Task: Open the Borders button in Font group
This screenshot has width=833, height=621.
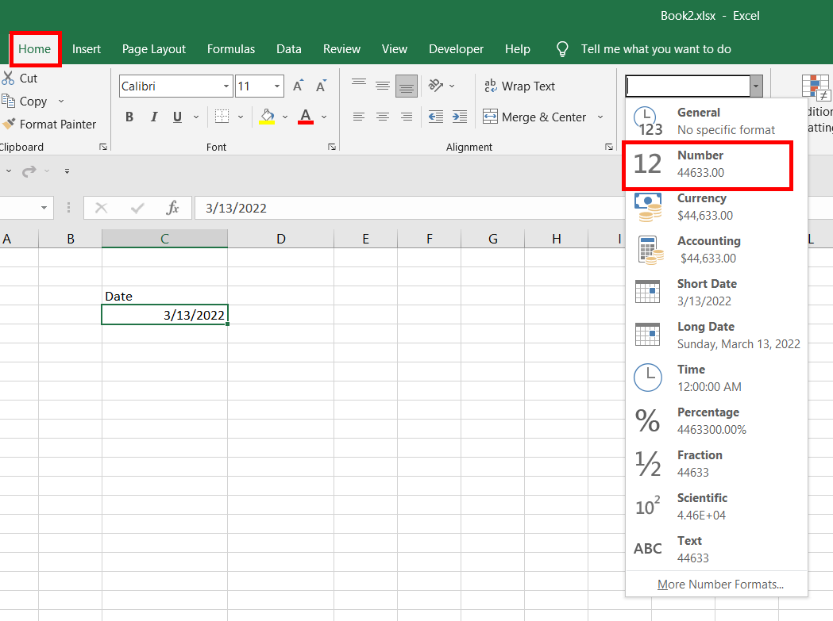Action: click(x=222, y=117)
